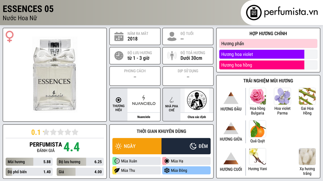This screenshot has width=323, height=181.
Task: Select the Ngày daytime segment
Action: pos(137,146)
